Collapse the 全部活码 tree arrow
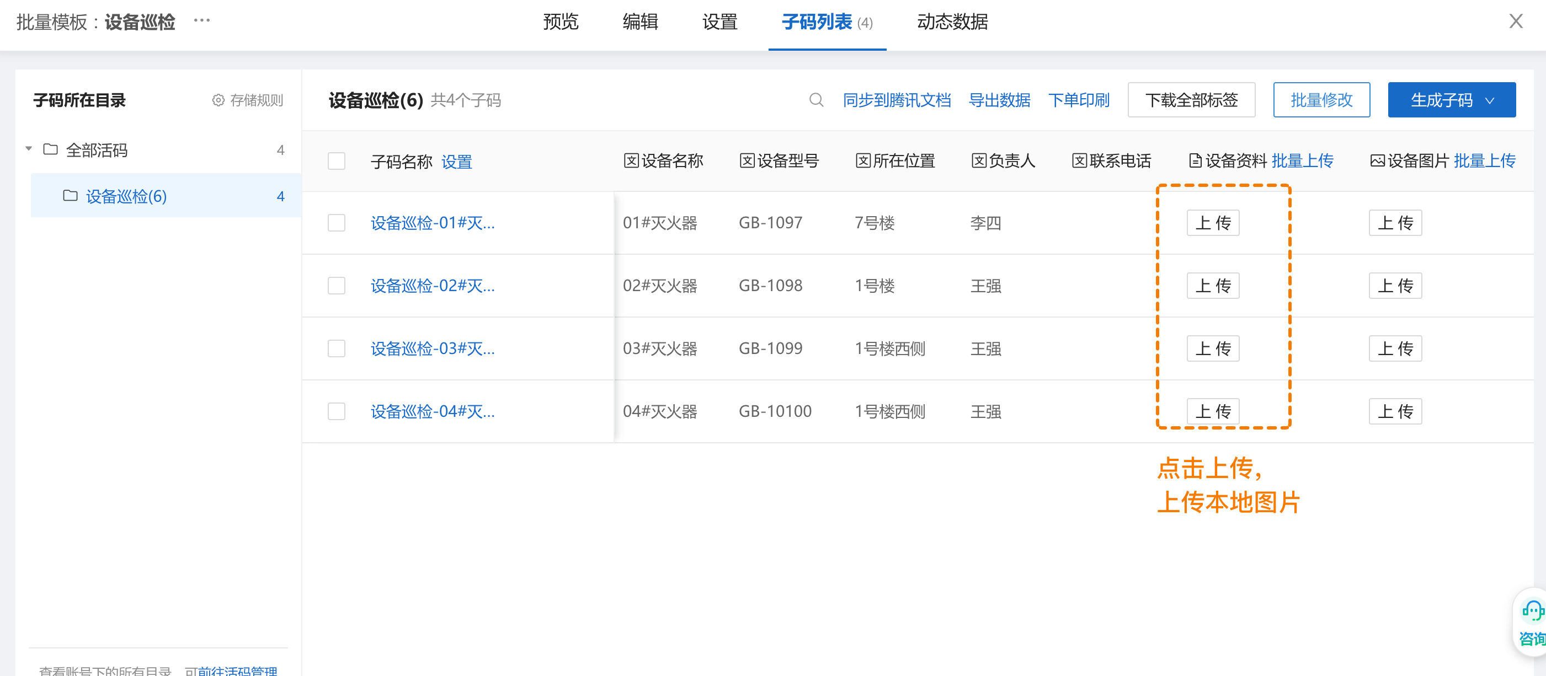 (x=29, y=149)
